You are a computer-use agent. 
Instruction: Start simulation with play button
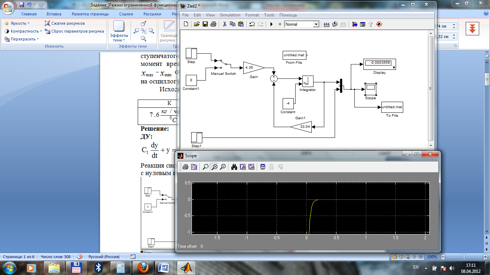click(x=272, y=24)
